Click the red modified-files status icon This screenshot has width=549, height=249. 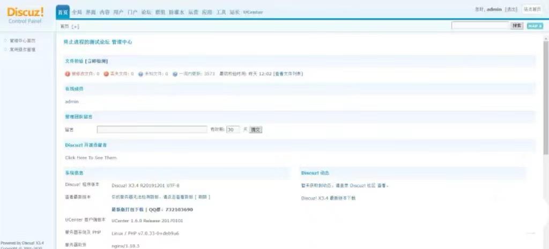coord(68,74)
